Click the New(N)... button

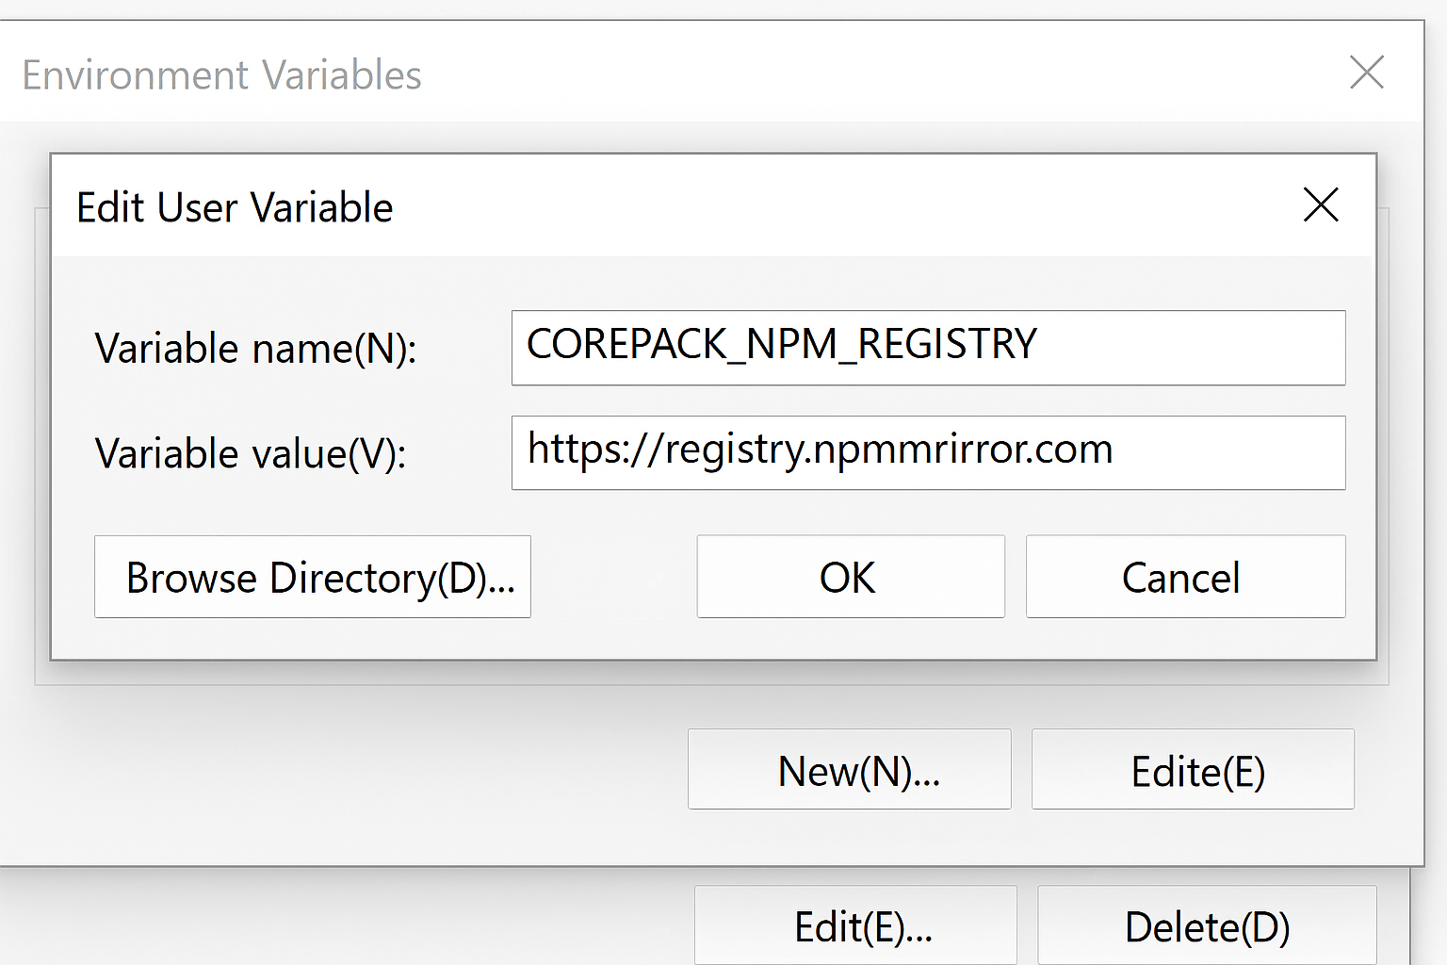pyautogui.click(x=849, y=770)
